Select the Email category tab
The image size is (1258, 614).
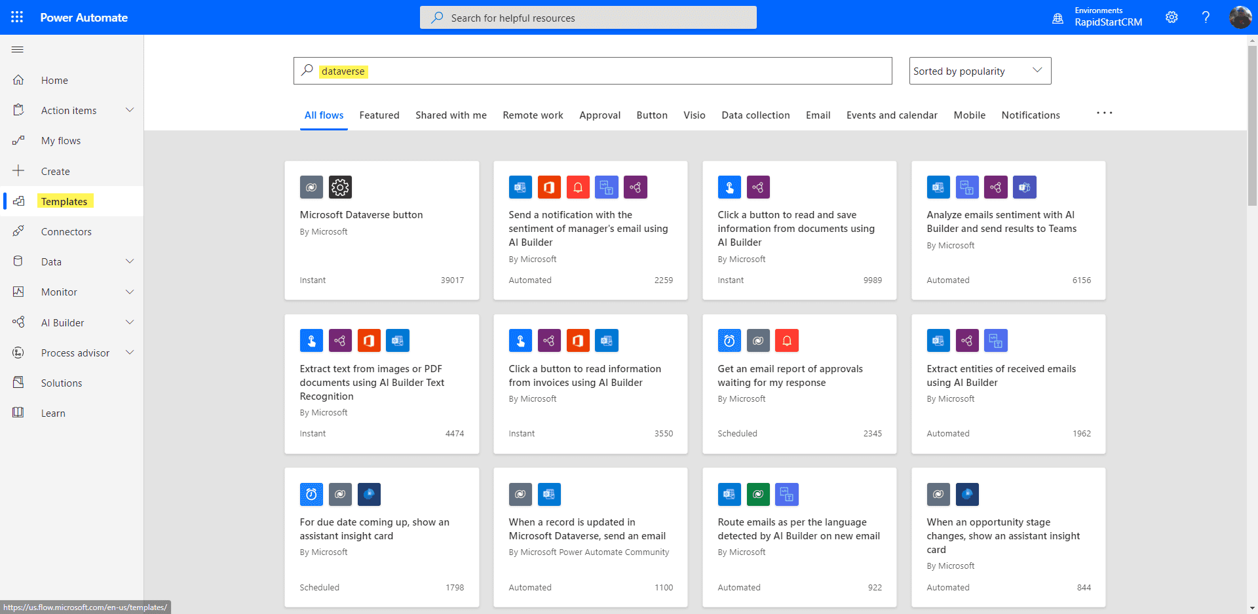pyautogui.click(x=818, y=115)
